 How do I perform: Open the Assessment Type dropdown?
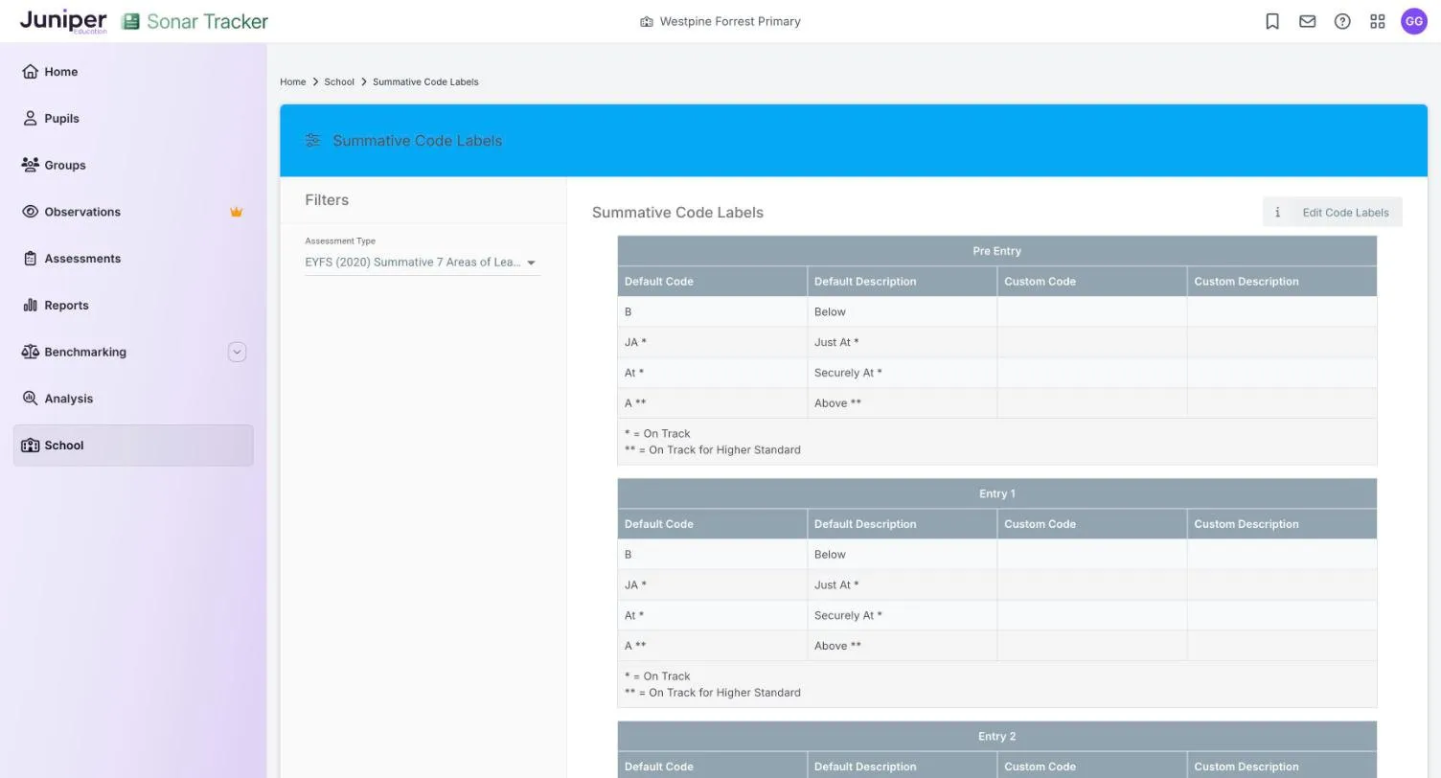click(423, 262)
